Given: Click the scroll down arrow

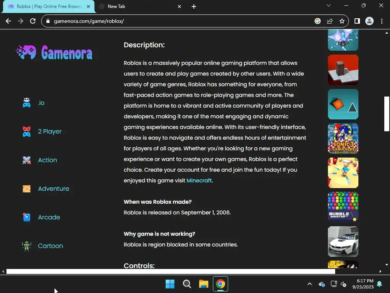Looking at the screenshot, I should 387,265.
